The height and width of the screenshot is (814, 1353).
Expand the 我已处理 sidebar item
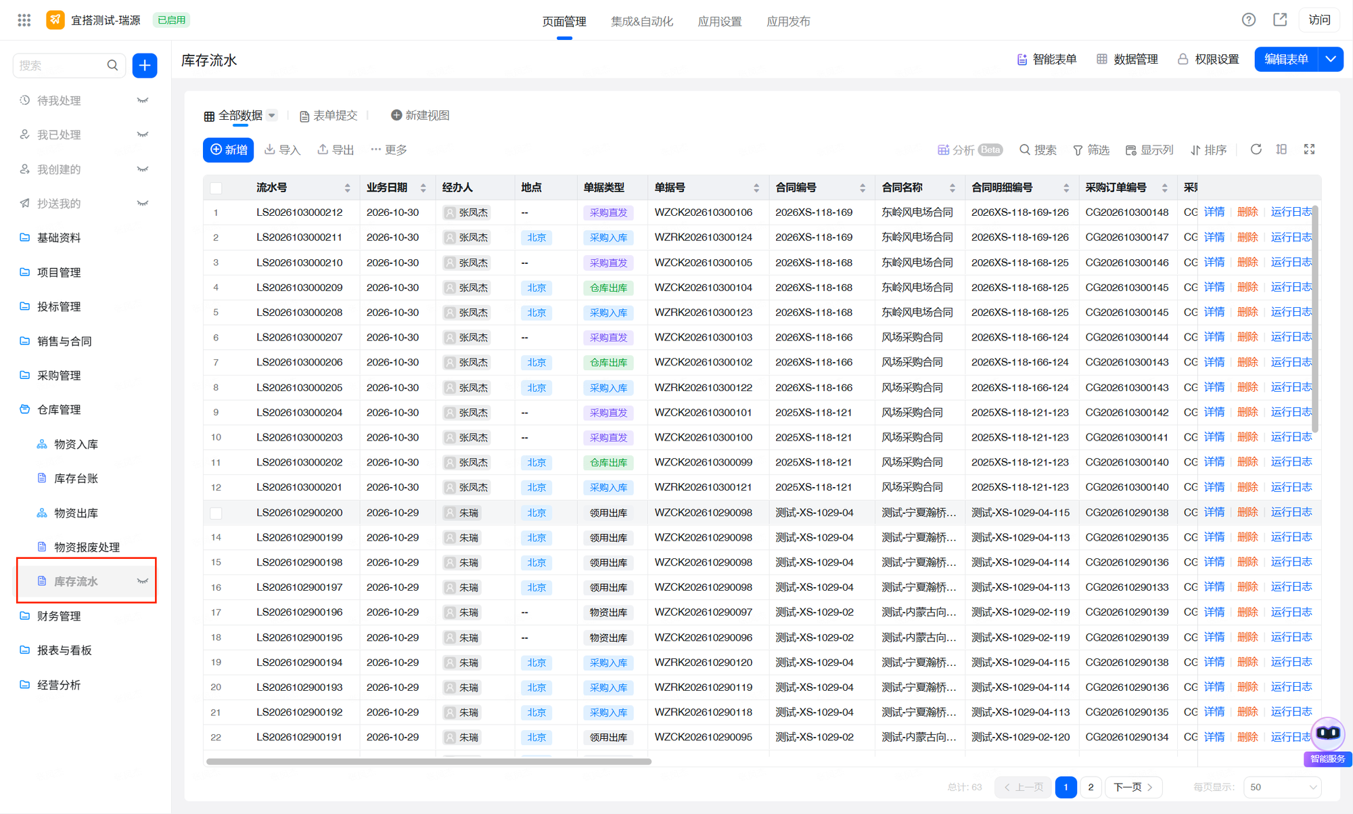[143, 135]
